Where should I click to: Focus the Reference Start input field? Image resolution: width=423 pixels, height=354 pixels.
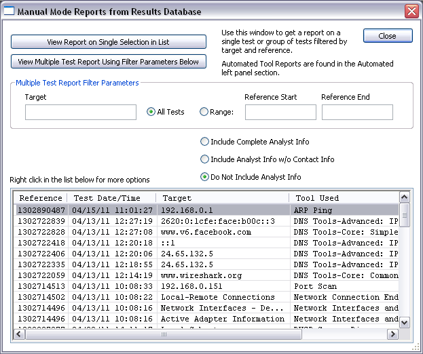coord(280,113)
